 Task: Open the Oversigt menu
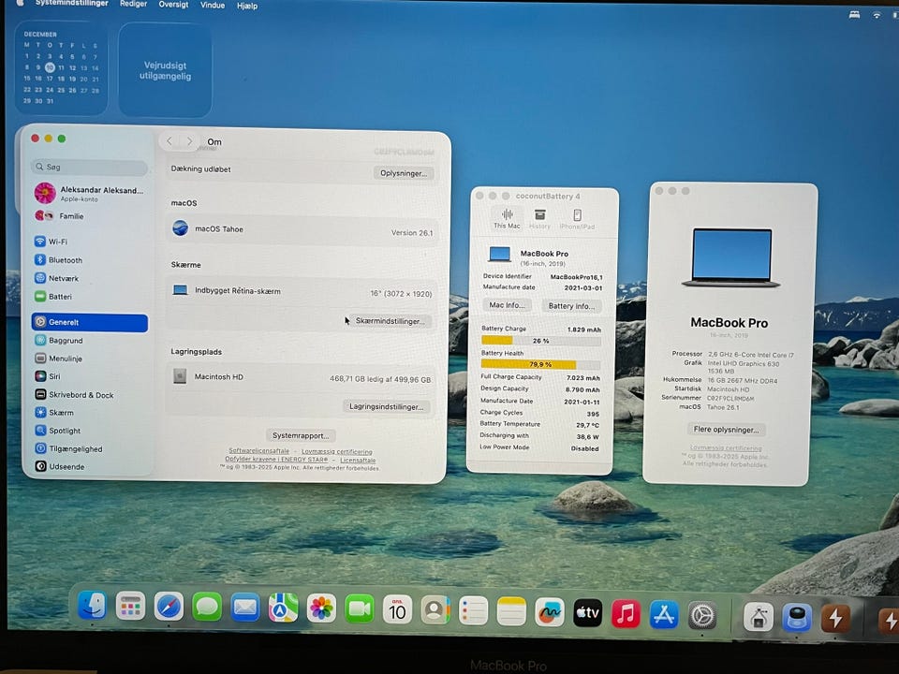click(x=173, y=4)
